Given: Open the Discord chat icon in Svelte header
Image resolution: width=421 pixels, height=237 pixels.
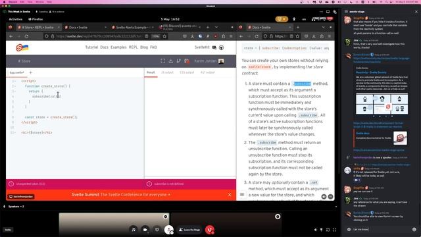Looking at the screenshot, I should pos(214,47).
